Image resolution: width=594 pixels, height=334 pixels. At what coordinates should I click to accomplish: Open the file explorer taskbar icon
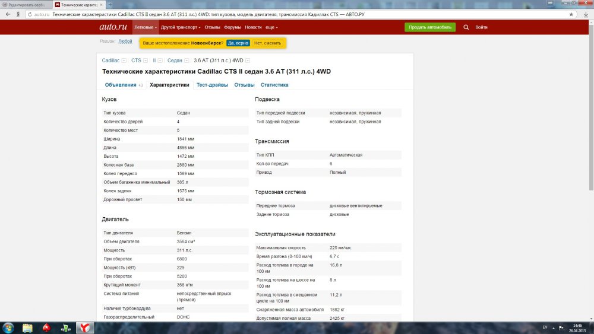click(x=27, y=327)
